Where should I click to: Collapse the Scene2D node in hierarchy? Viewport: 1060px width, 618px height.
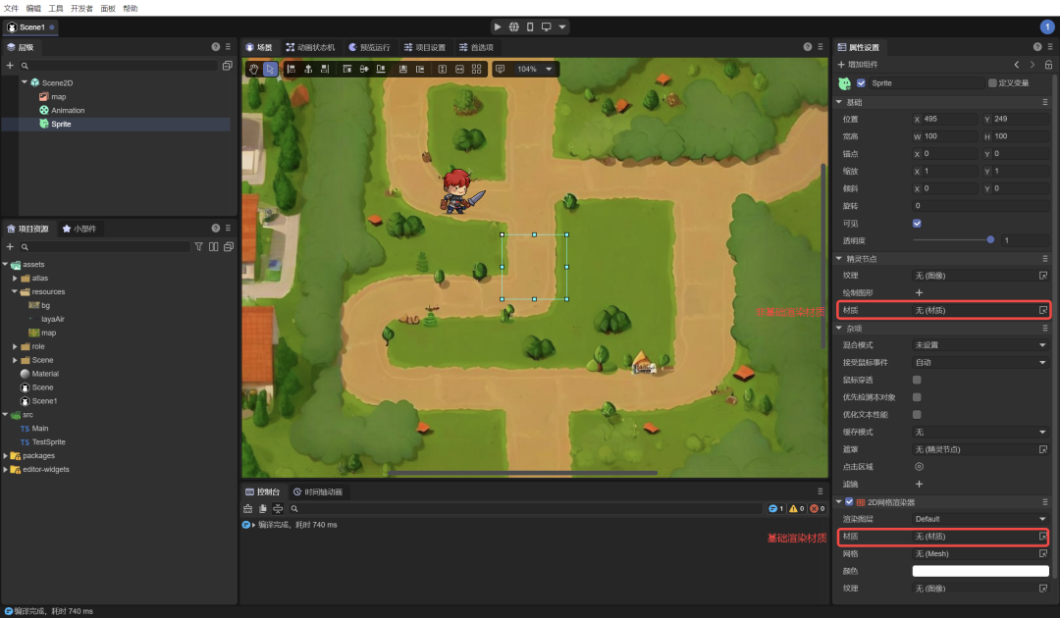pos(25,82)
